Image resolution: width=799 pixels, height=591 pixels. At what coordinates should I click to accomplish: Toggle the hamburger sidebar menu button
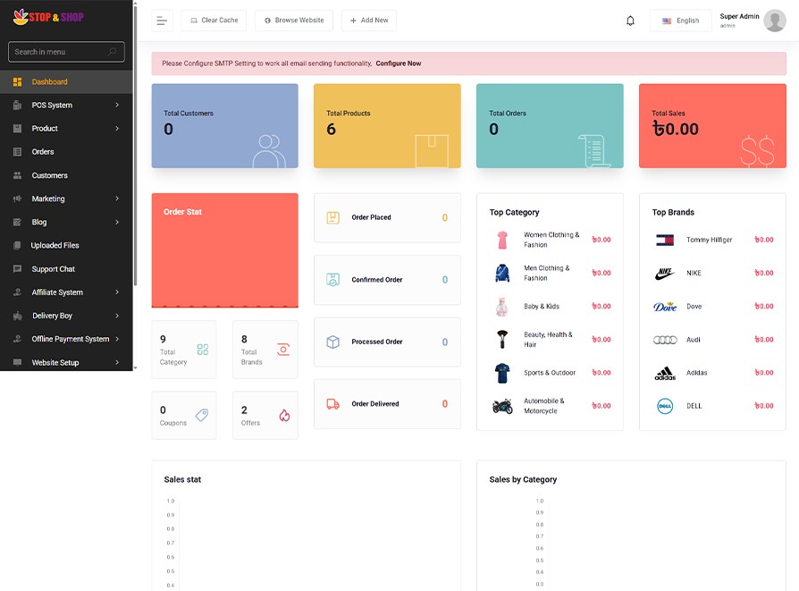[x=162, y=21]
